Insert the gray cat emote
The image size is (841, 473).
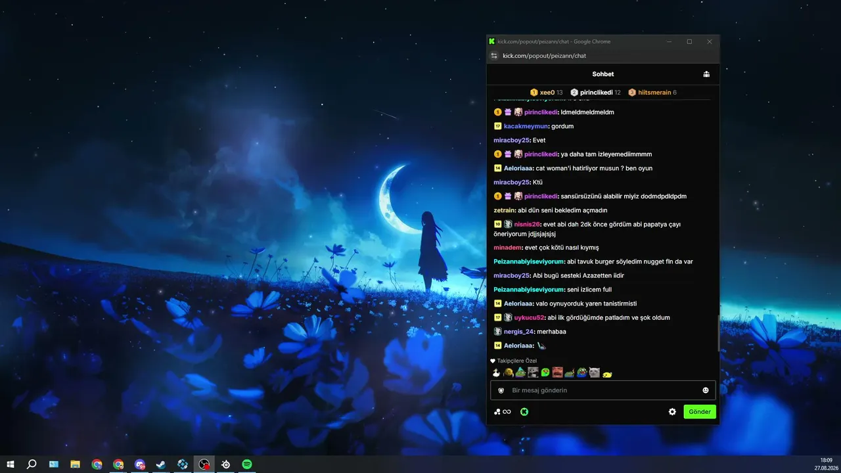pyautogui.click(x=595, y=372)
